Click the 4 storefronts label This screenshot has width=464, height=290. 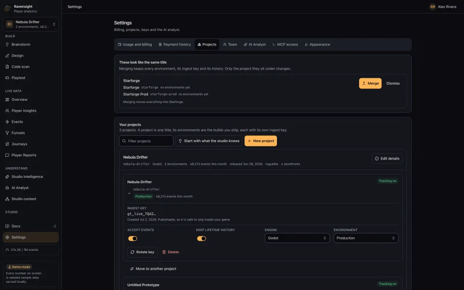(x=290, y=164)
